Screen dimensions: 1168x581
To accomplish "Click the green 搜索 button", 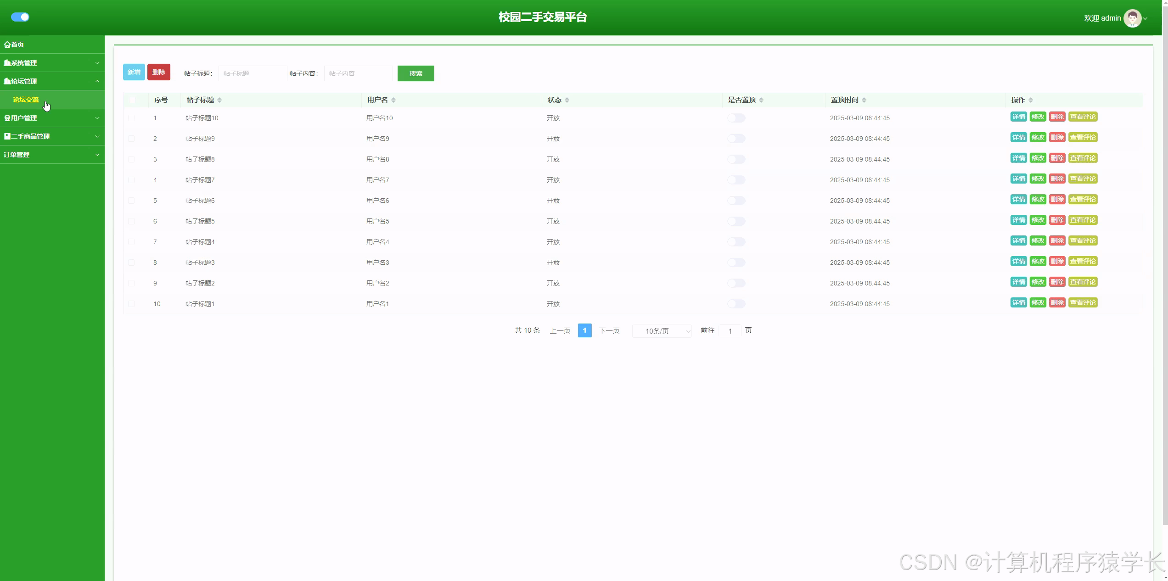I will pyautogui.click(x=416, y=73).
